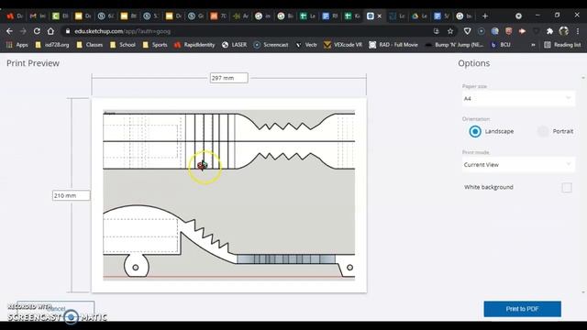Click the browser forward arrow

pyautogui.click(x=23, y=31)
